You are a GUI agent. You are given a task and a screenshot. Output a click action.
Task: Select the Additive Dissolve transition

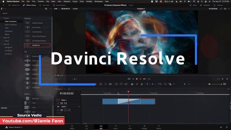[x=37, y=23]
